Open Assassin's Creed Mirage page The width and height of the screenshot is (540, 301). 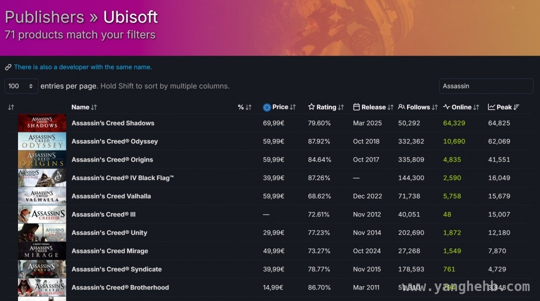[x=110, y=250]
